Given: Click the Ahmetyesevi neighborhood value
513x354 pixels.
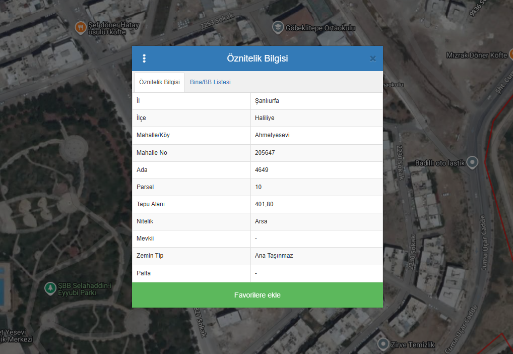Looking at the screenshot, I should click(x=272, y=135).
